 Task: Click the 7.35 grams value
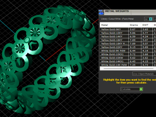[133, 65]
